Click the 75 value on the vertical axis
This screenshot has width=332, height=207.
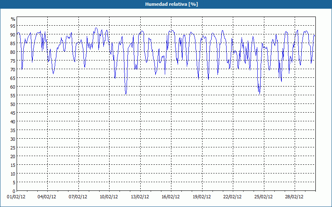pyautogui.click(x=13, y=61)
